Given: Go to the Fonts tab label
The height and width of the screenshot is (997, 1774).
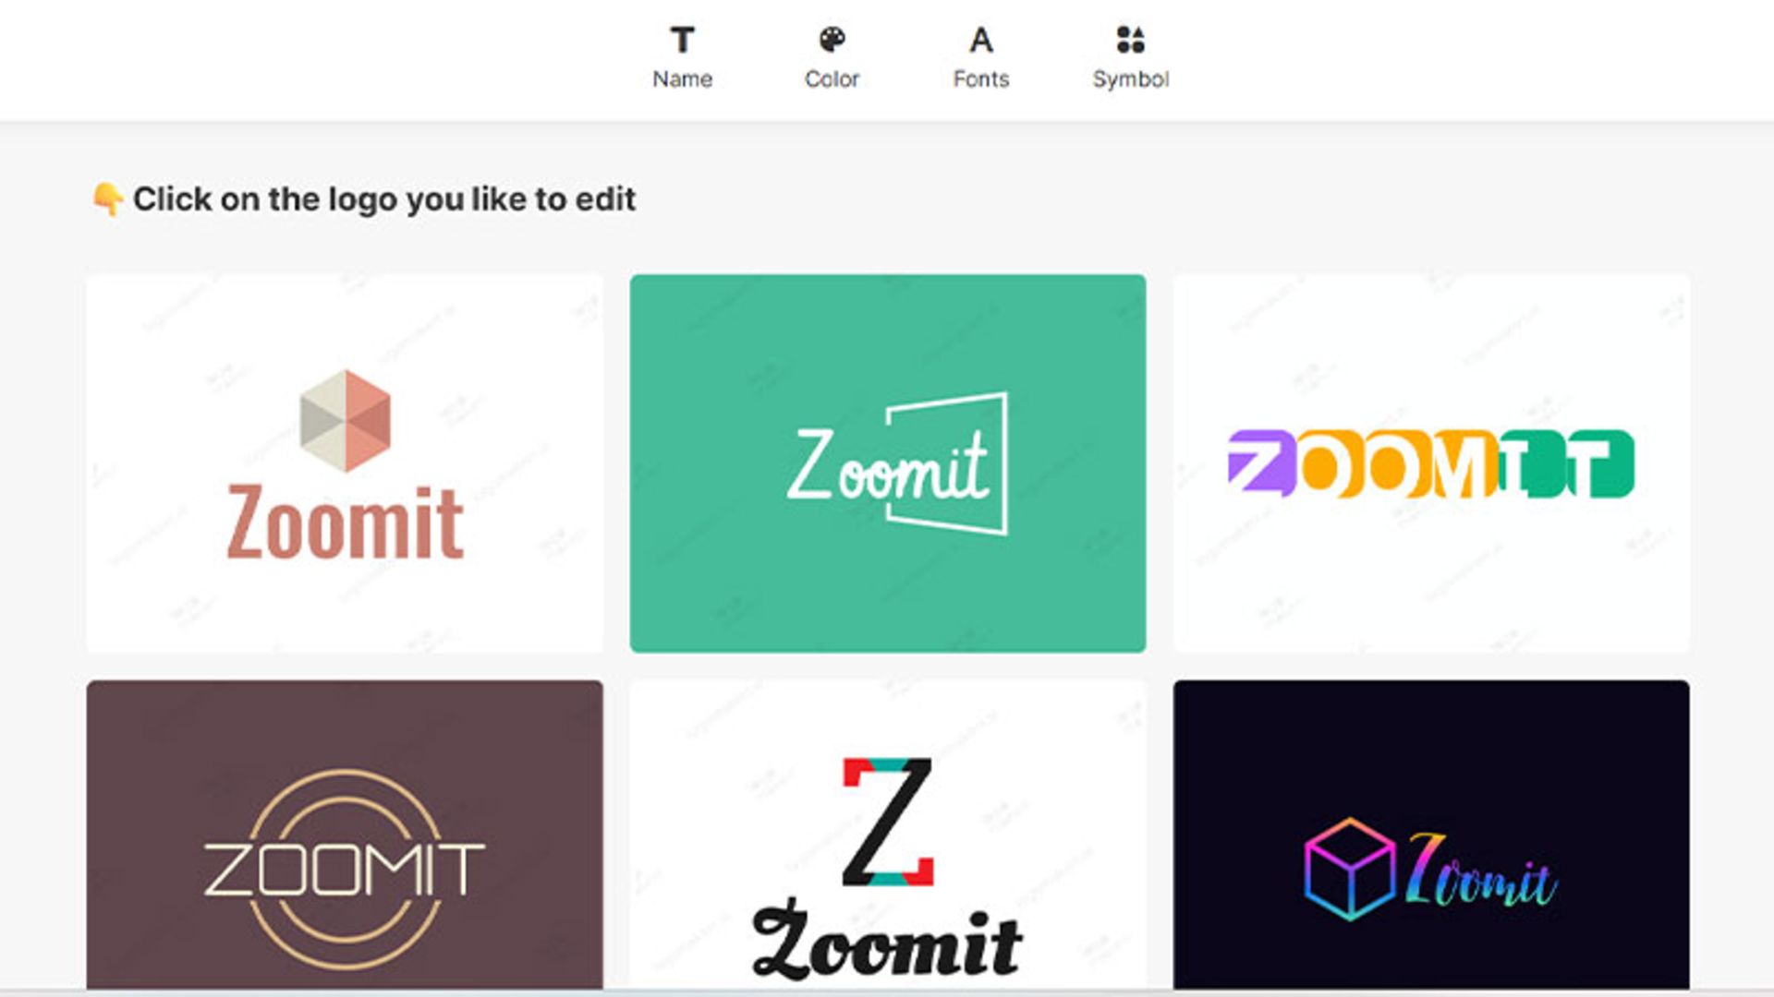Looking at the screenshot, I should point(981,79).
